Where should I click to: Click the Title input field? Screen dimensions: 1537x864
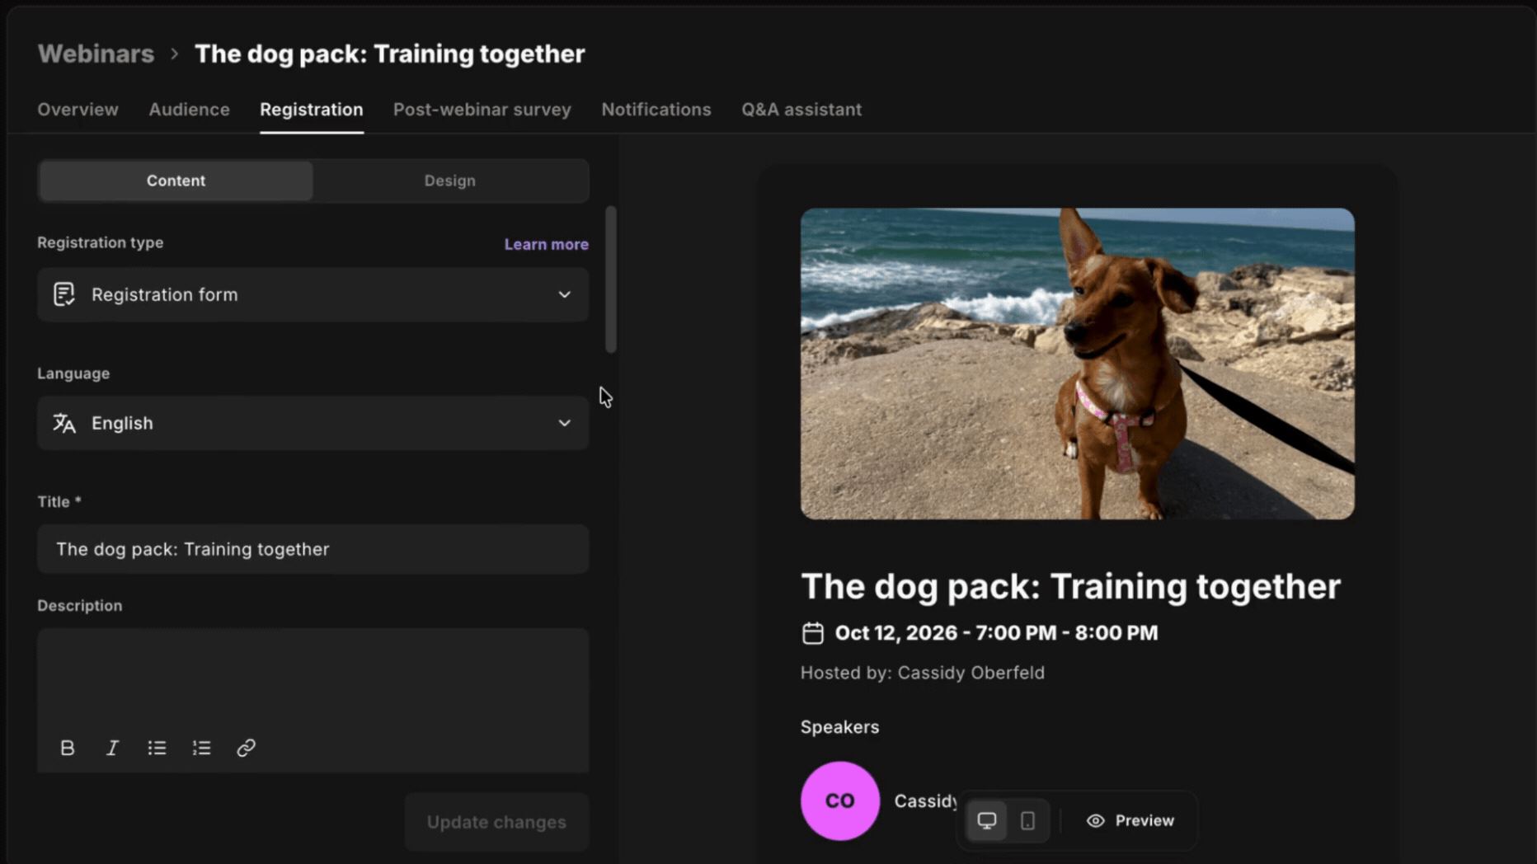click(x=313, y=549)
